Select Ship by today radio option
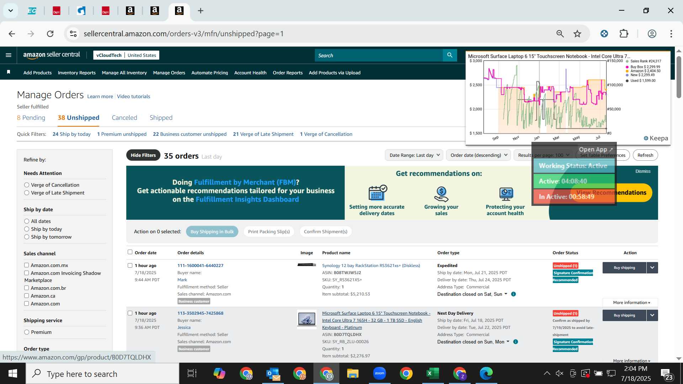The width and height of the screenshot is (683, 384). pyautogui.click(x=27, y=229)
